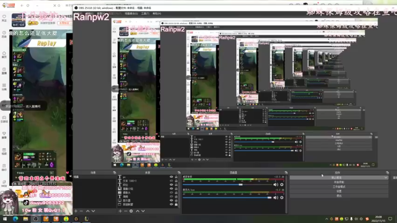This screenshot has width=397, height=223.
Task: Expand stop streaming button dropdown arrow
Action: [x=386, y=178]
